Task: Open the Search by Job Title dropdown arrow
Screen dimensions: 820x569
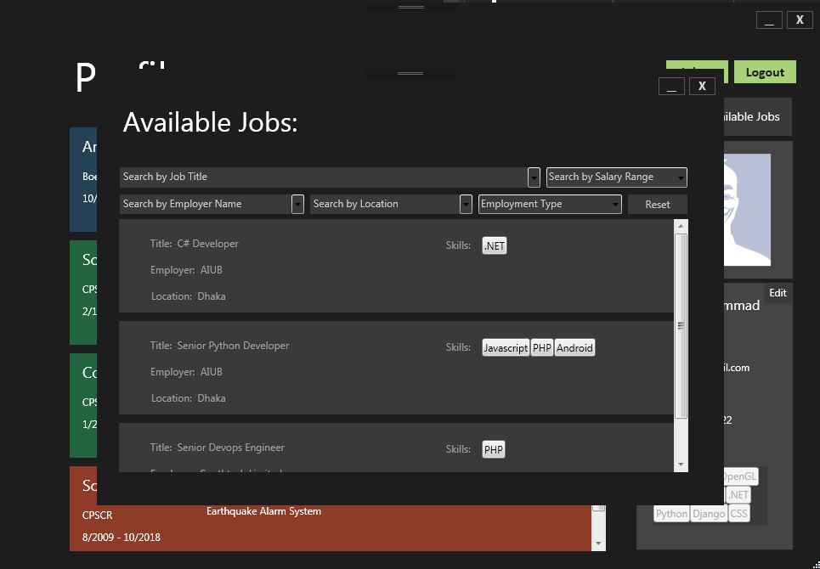Action: [534, 177]
